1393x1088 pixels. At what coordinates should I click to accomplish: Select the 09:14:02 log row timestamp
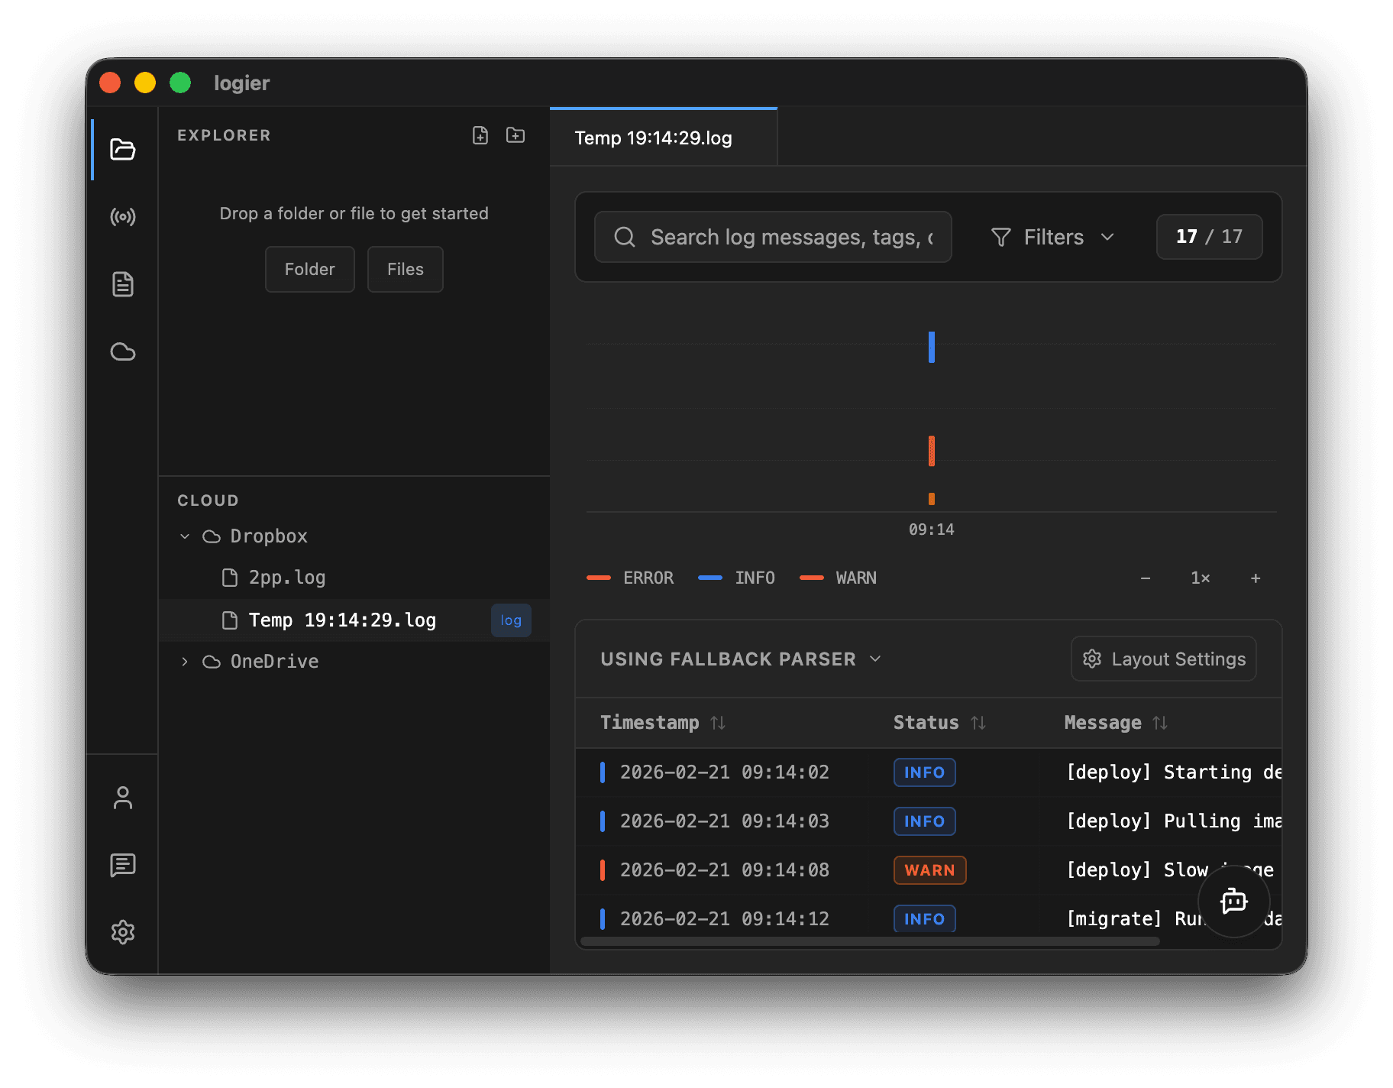(724, 772)
